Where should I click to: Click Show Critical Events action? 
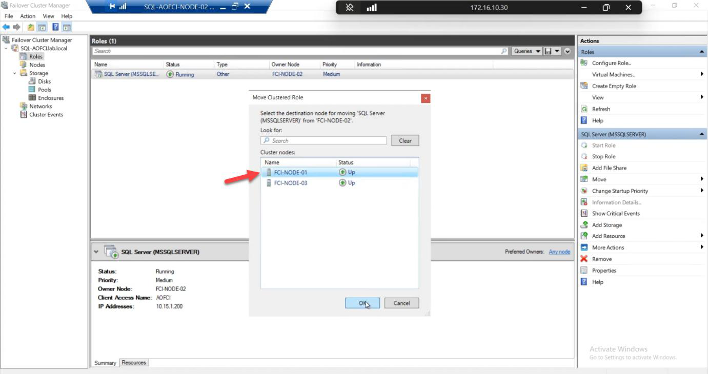(615, 214)
